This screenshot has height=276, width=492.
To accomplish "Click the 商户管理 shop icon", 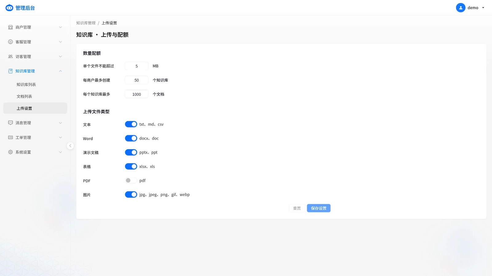I will click(x=10, y=27).
